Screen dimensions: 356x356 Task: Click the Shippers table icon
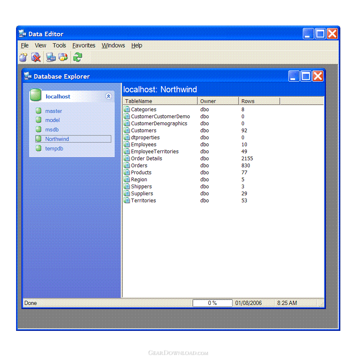tap(126, 186)
